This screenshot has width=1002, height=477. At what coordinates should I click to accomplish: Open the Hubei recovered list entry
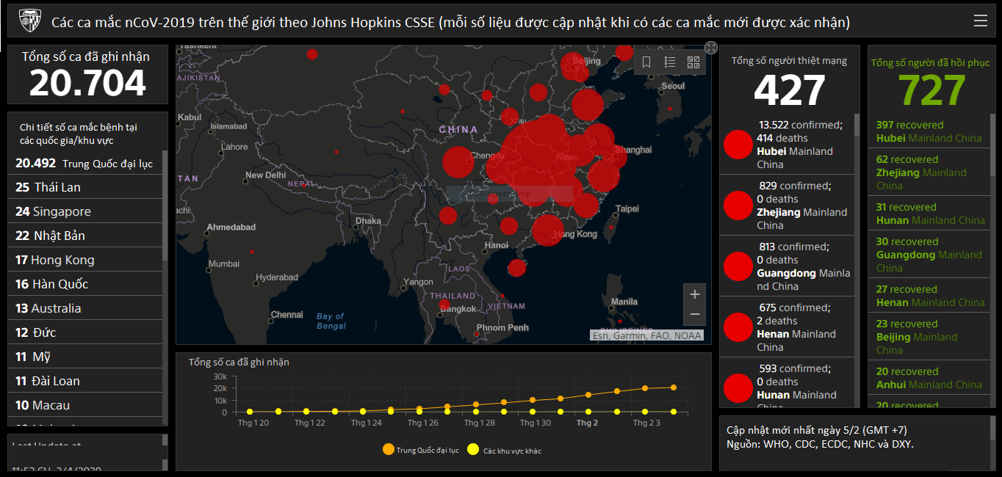pos(929,131)
